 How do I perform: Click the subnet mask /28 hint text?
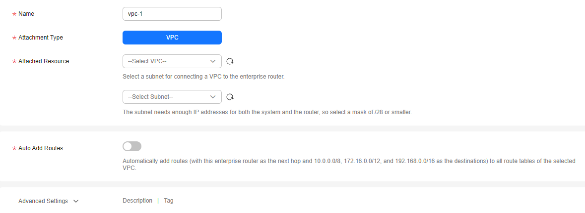267,112
